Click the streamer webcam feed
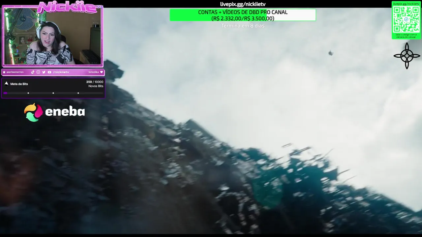422x237 pixels. click(53, 36)
